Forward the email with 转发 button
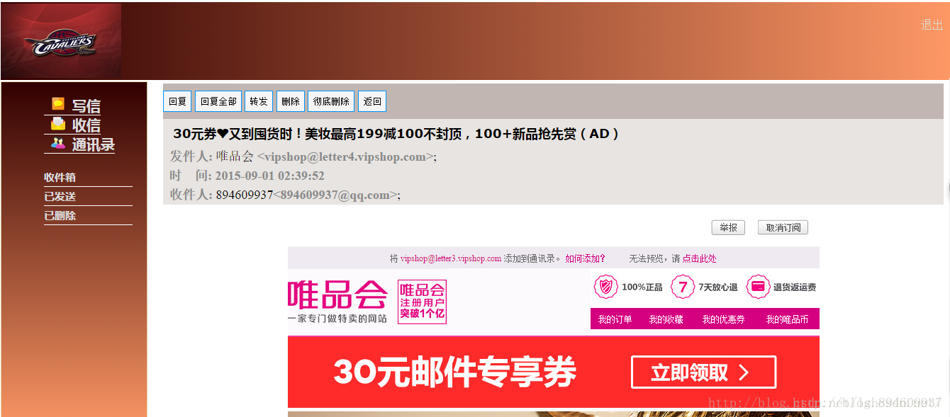Screen dimensions: 950x417 259,101
